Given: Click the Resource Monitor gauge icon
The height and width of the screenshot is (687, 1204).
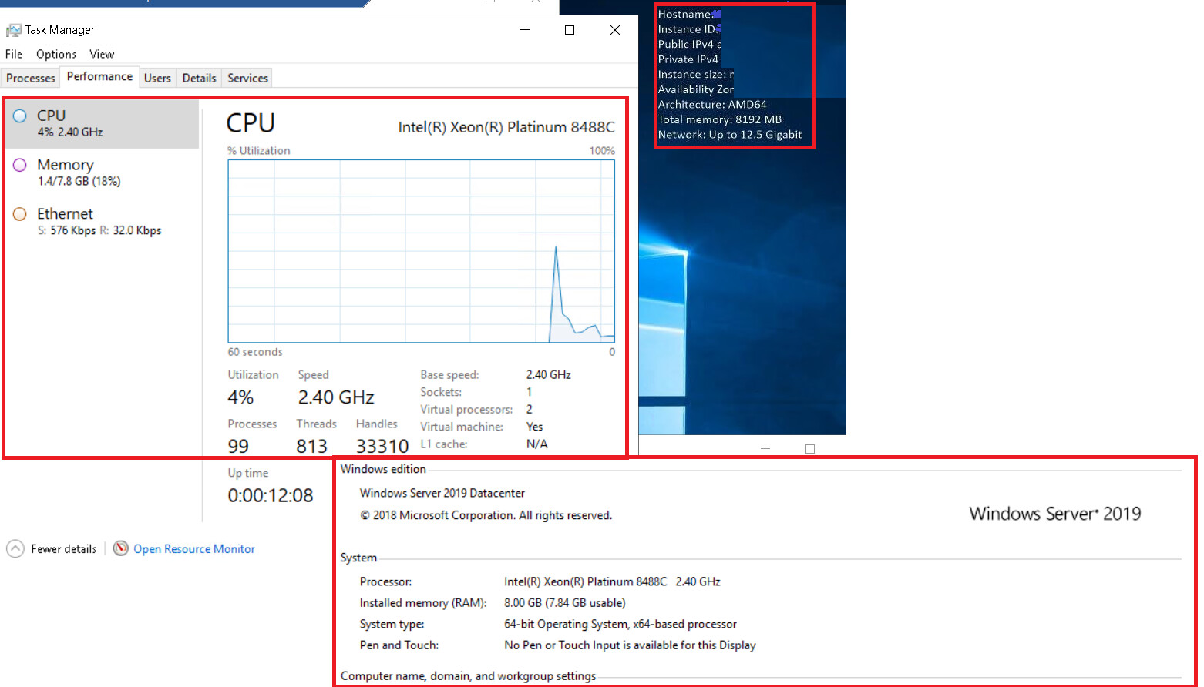Looking at the screenshot, I should (121, 548).
